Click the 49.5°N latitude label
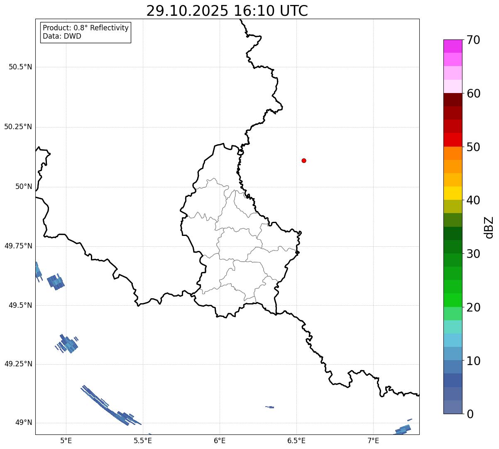The image size is (499, 449). (20, 305)
